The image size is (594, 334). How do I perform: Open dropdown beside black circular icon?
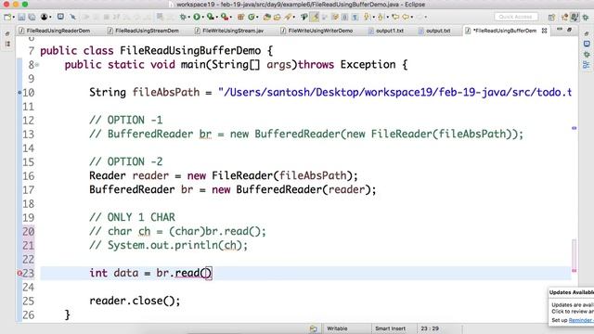(x=50, y=18)
